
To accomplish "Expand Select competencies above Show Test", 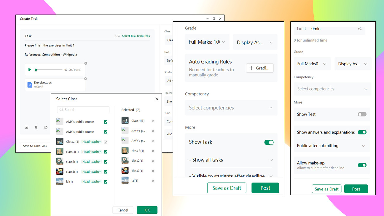I will click(332, 89).
